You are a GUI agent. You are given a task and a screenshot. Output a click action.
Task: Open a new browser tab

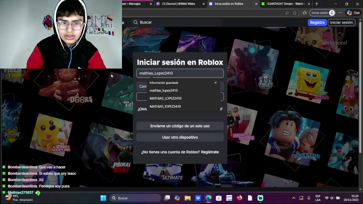pyautogui.click(x=316, y=4)
